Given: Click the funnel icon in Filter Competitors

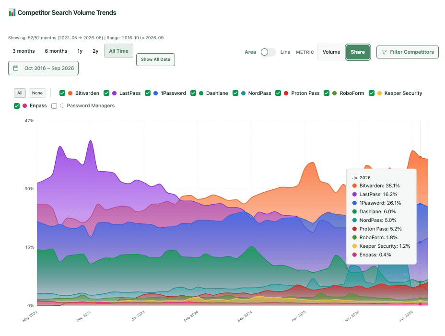Looking at the screenshot, I should (384, 52).
